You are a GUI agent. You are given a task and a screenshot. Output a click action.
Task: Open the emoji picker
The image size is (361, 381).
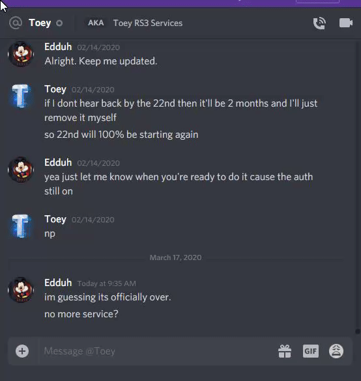(336, 351)
